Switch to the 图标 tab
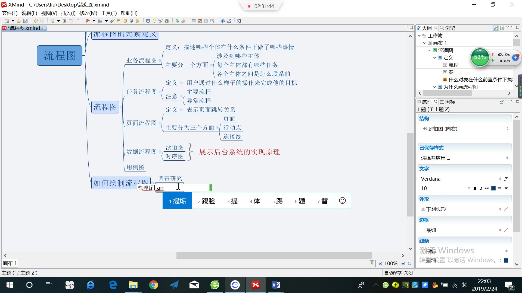This screenshot has height=293, width=522. click(x=448, y=102)
